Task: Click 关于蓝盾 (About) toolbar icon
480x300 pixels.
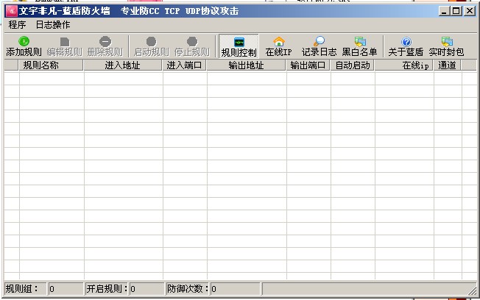Action: pyautogui.click(x=406, y=46)
